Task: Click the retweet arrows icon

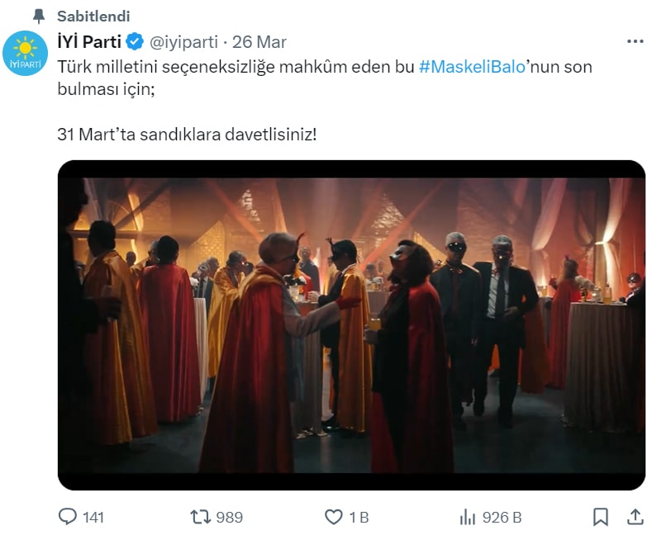Action: click(x=201, y=517)
